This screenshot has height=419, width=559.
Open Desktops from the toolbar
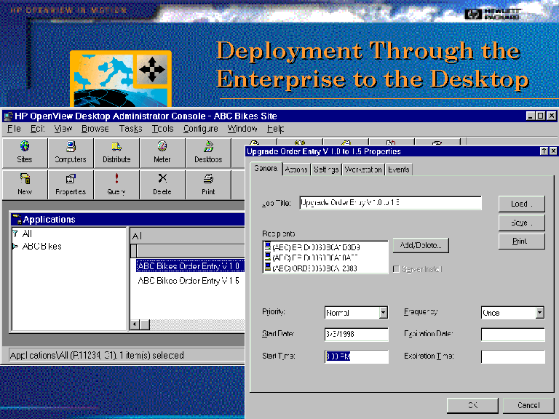coord(208,152)
